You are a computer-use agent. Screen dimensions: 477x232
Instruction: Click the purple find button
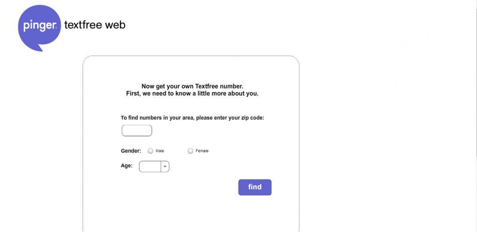(255, 187)
